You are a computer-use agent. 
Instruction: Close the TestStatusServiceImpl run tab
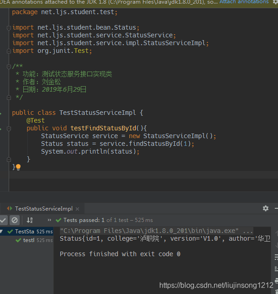click(x=77, y=209)
